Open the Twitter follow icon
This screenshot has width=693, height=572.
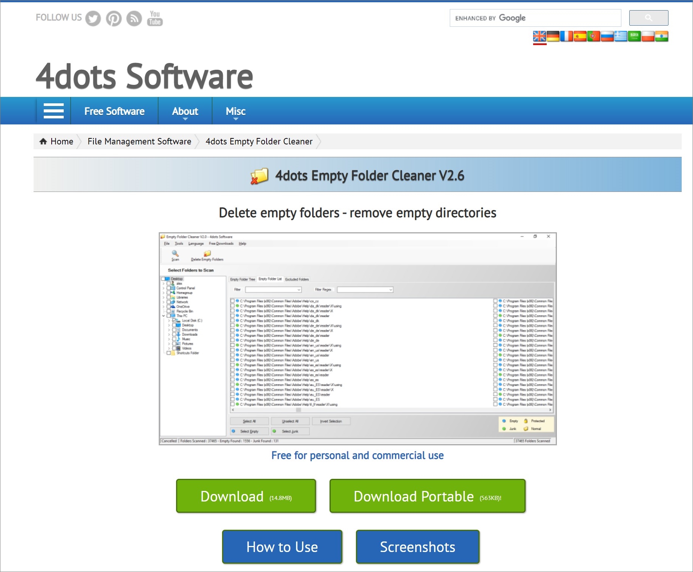[93, 18]
